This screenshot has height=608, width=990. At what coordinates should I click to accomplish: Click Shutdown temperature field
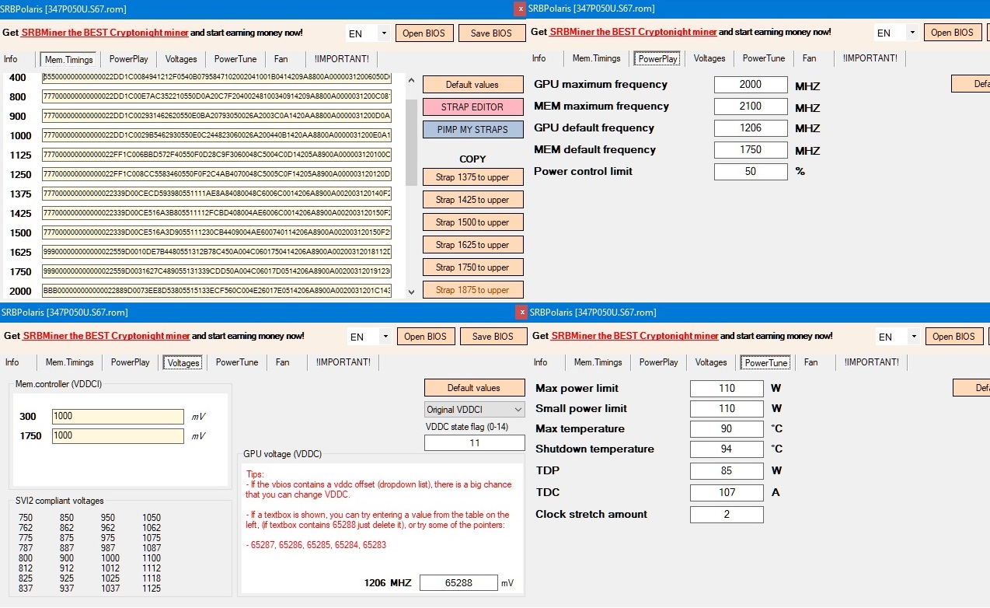coord(727,449)
